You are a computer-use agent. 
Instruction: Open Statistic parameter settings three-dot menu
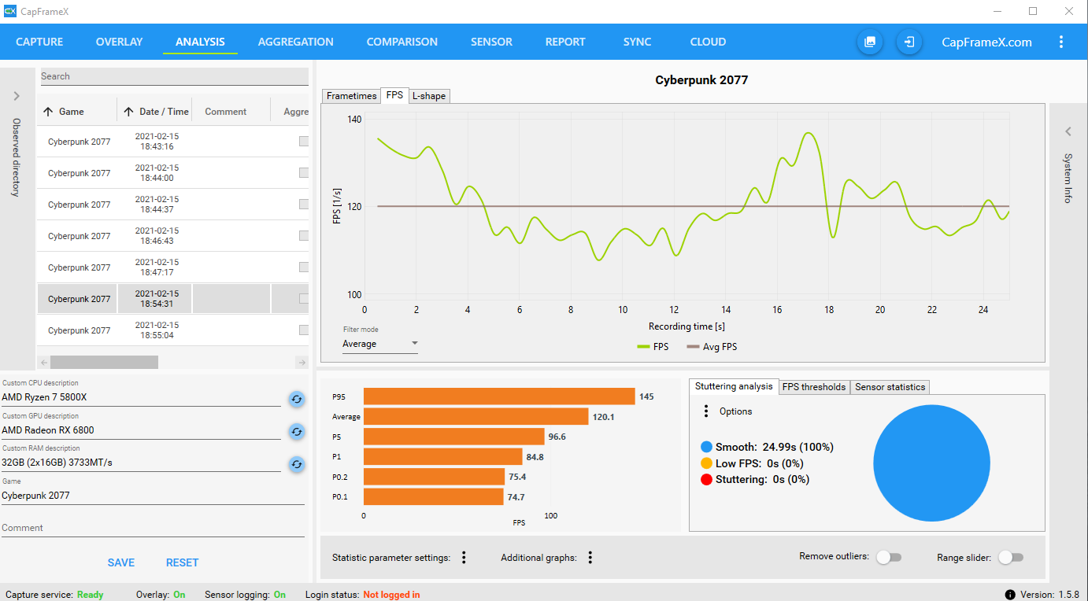[x=464, y=558]
